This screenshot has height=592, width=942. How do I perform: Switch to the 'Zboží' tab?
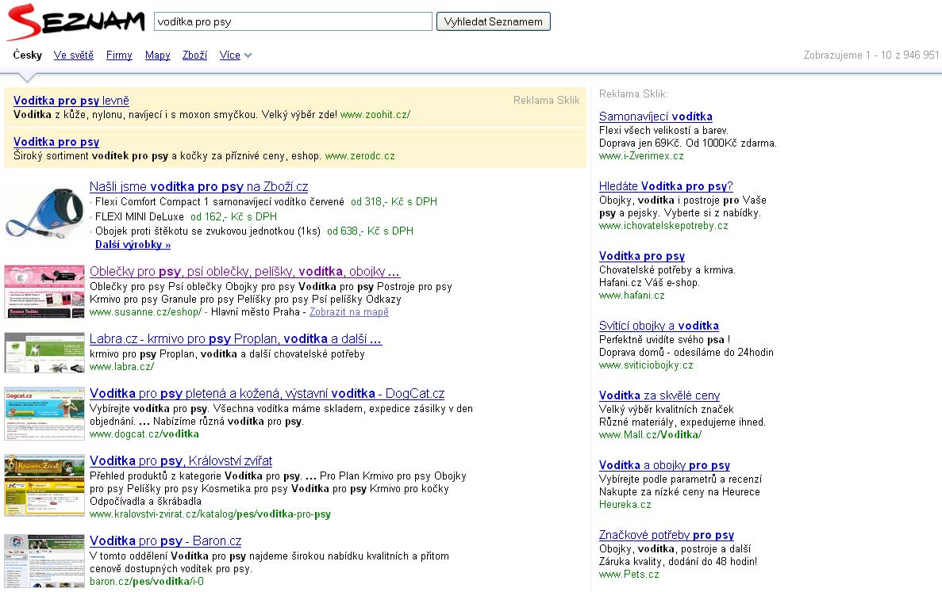pos(194,55)
